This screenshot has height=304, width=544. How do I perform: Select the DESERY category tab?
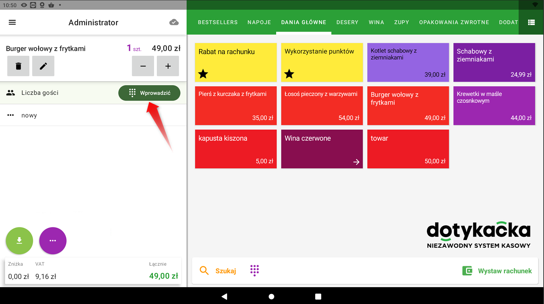click(347, 23)
